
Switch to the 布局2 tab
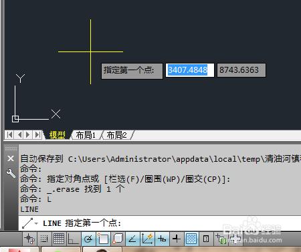click(x=116, y=135)
